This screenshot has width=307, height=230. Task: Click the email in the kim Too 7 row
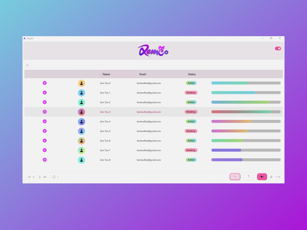coord(149,150)
